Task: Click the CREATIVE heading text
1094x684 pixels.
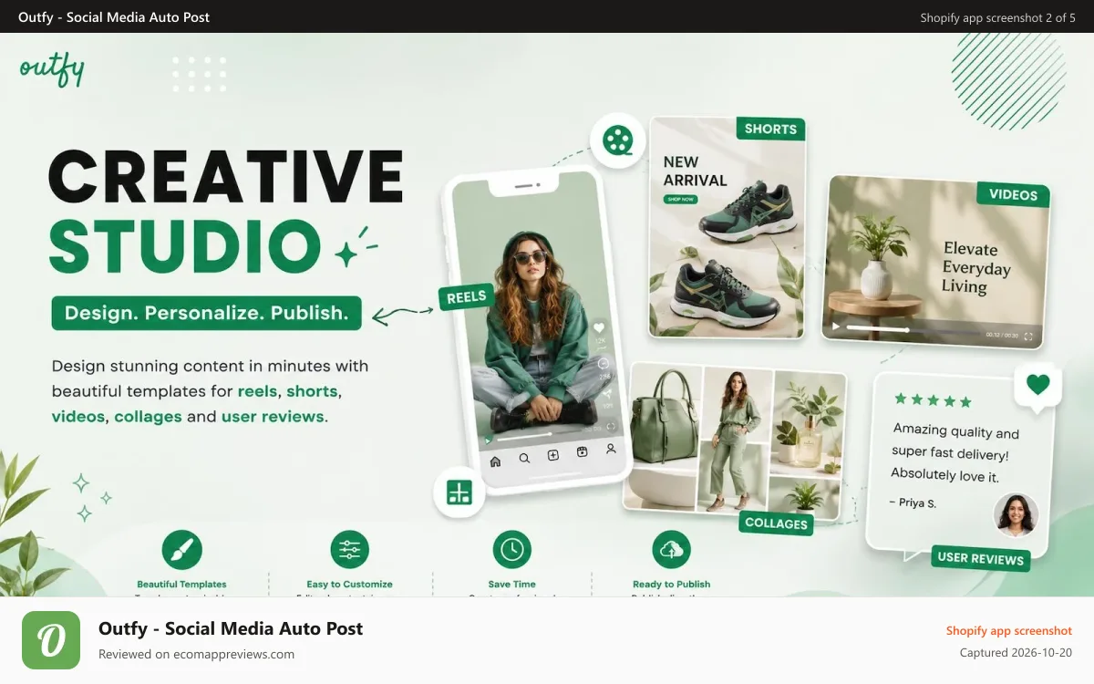Action: coord(226,176)
